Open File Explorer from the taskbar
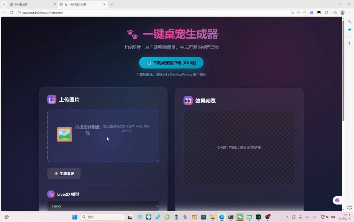This screenshot has height=222, width=354. pyautogui.click(x=213, y=217)
